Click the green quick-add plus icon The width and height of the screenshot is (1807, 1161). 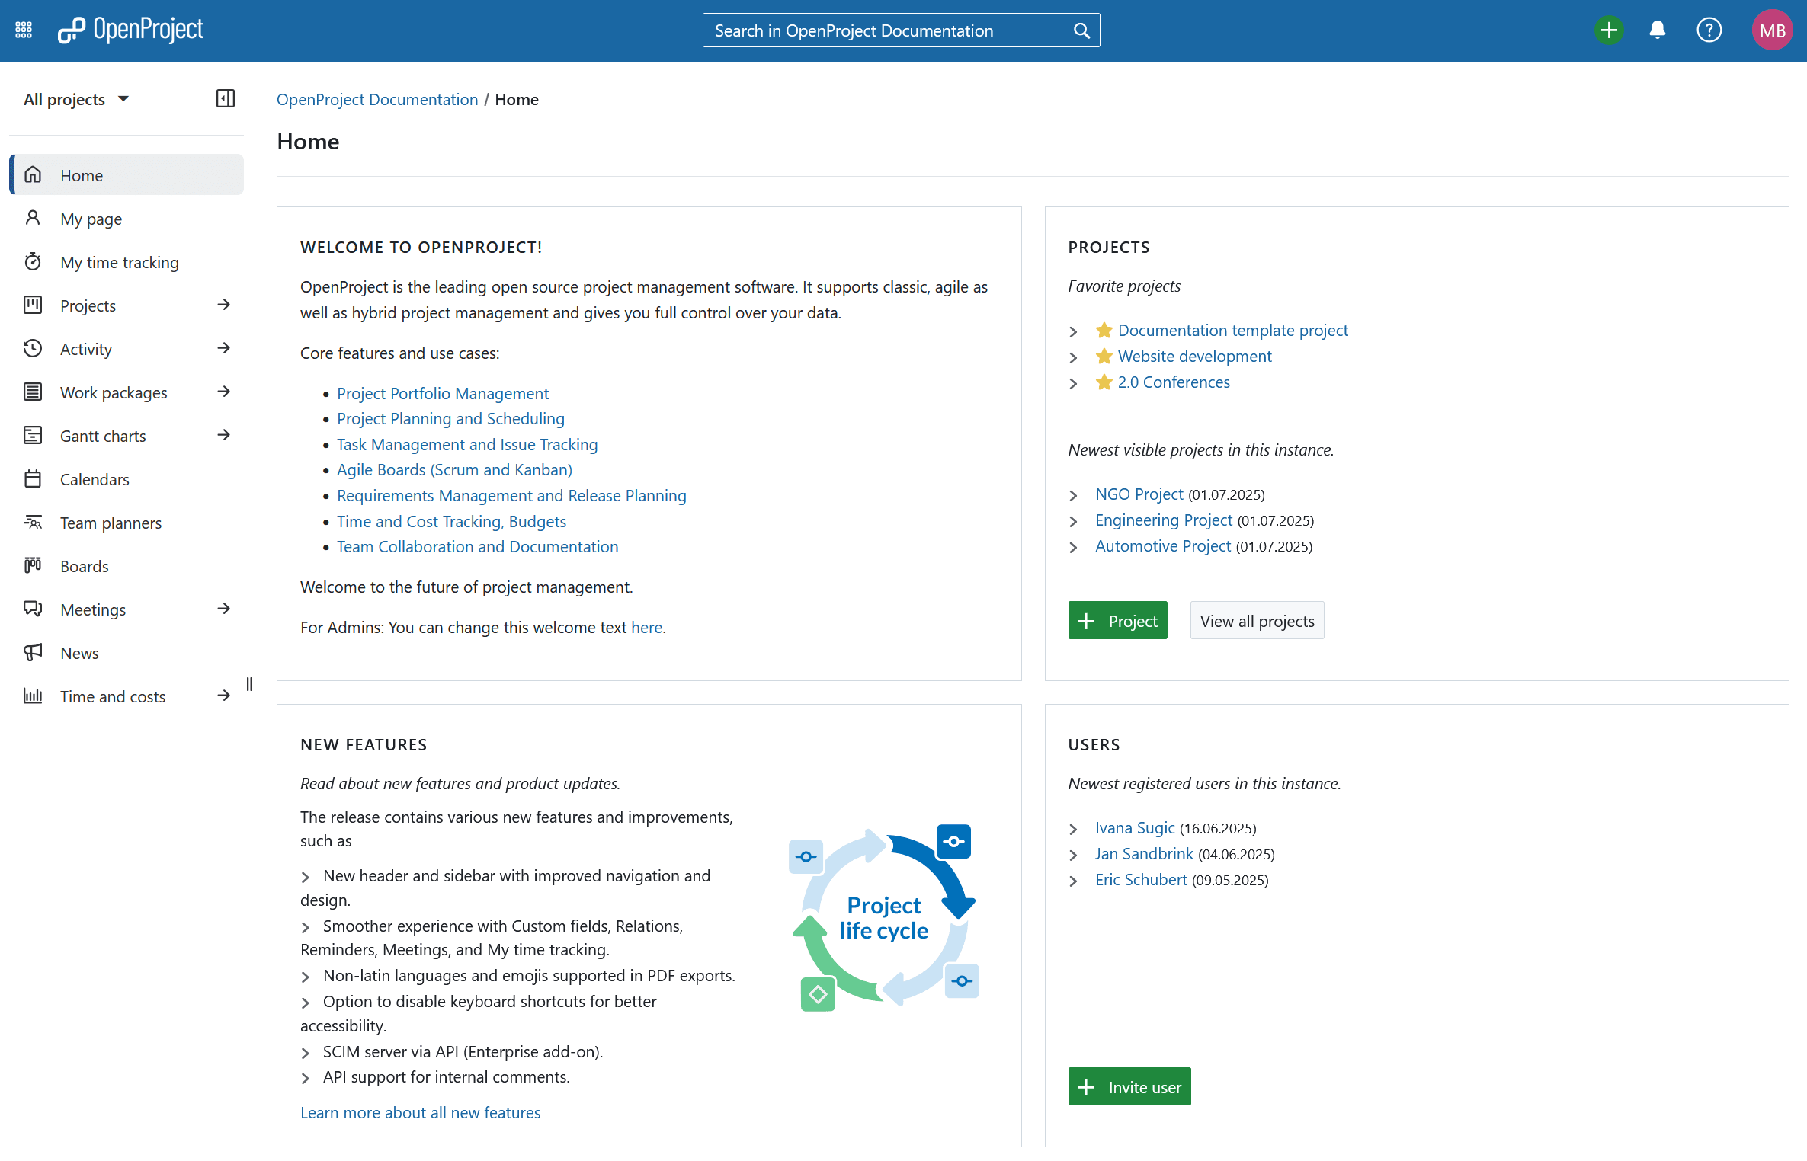(x=1608, y=30)
